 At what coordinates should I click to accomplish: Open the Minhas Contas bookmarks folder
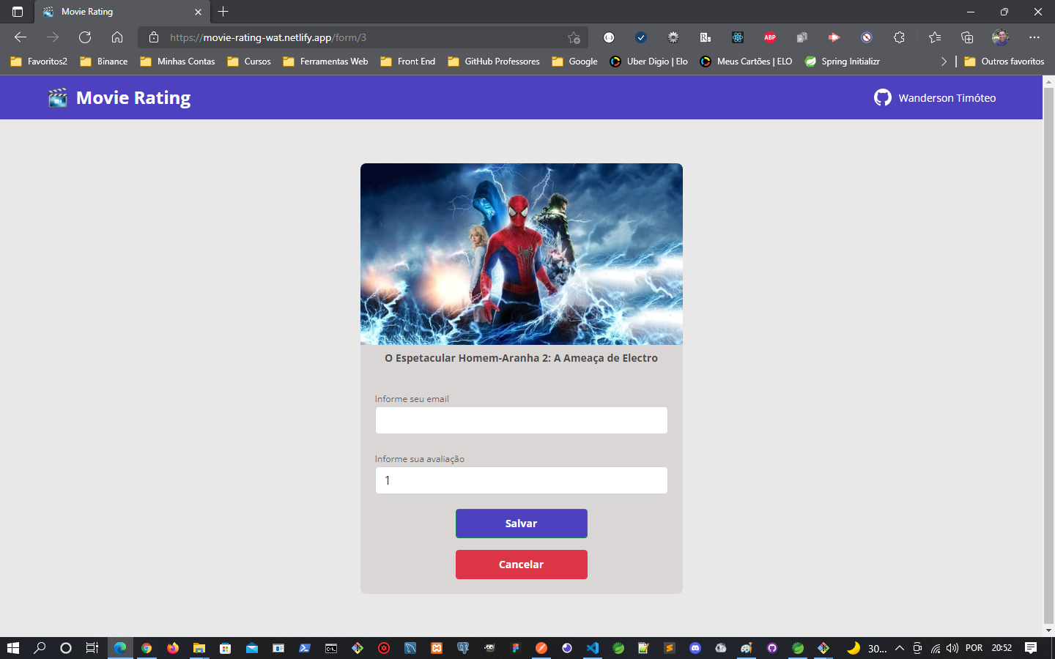click(x=178, y=62)
